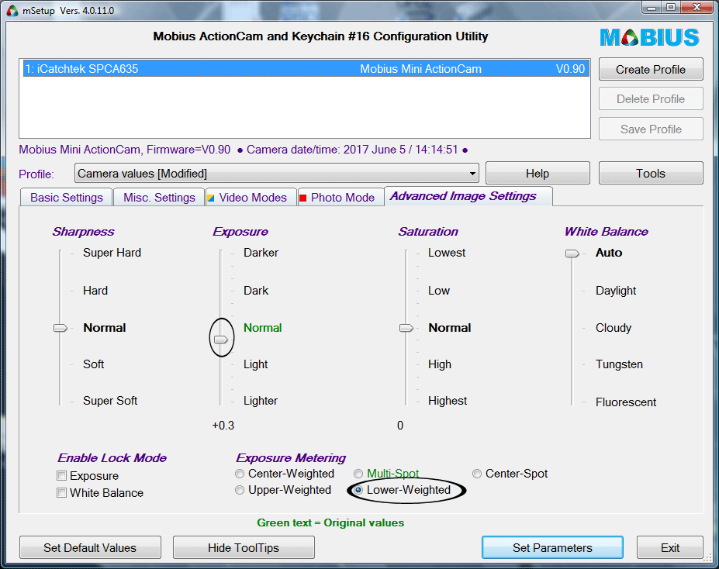Viewport: 719px width, 569px height.
Task: Click the Sharpness slider thumb
Action: point(60,328)
